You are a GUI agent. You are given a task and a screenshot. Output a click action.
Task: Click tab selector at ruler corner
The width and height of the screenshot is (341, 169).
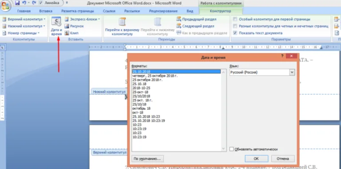(3, 47)
